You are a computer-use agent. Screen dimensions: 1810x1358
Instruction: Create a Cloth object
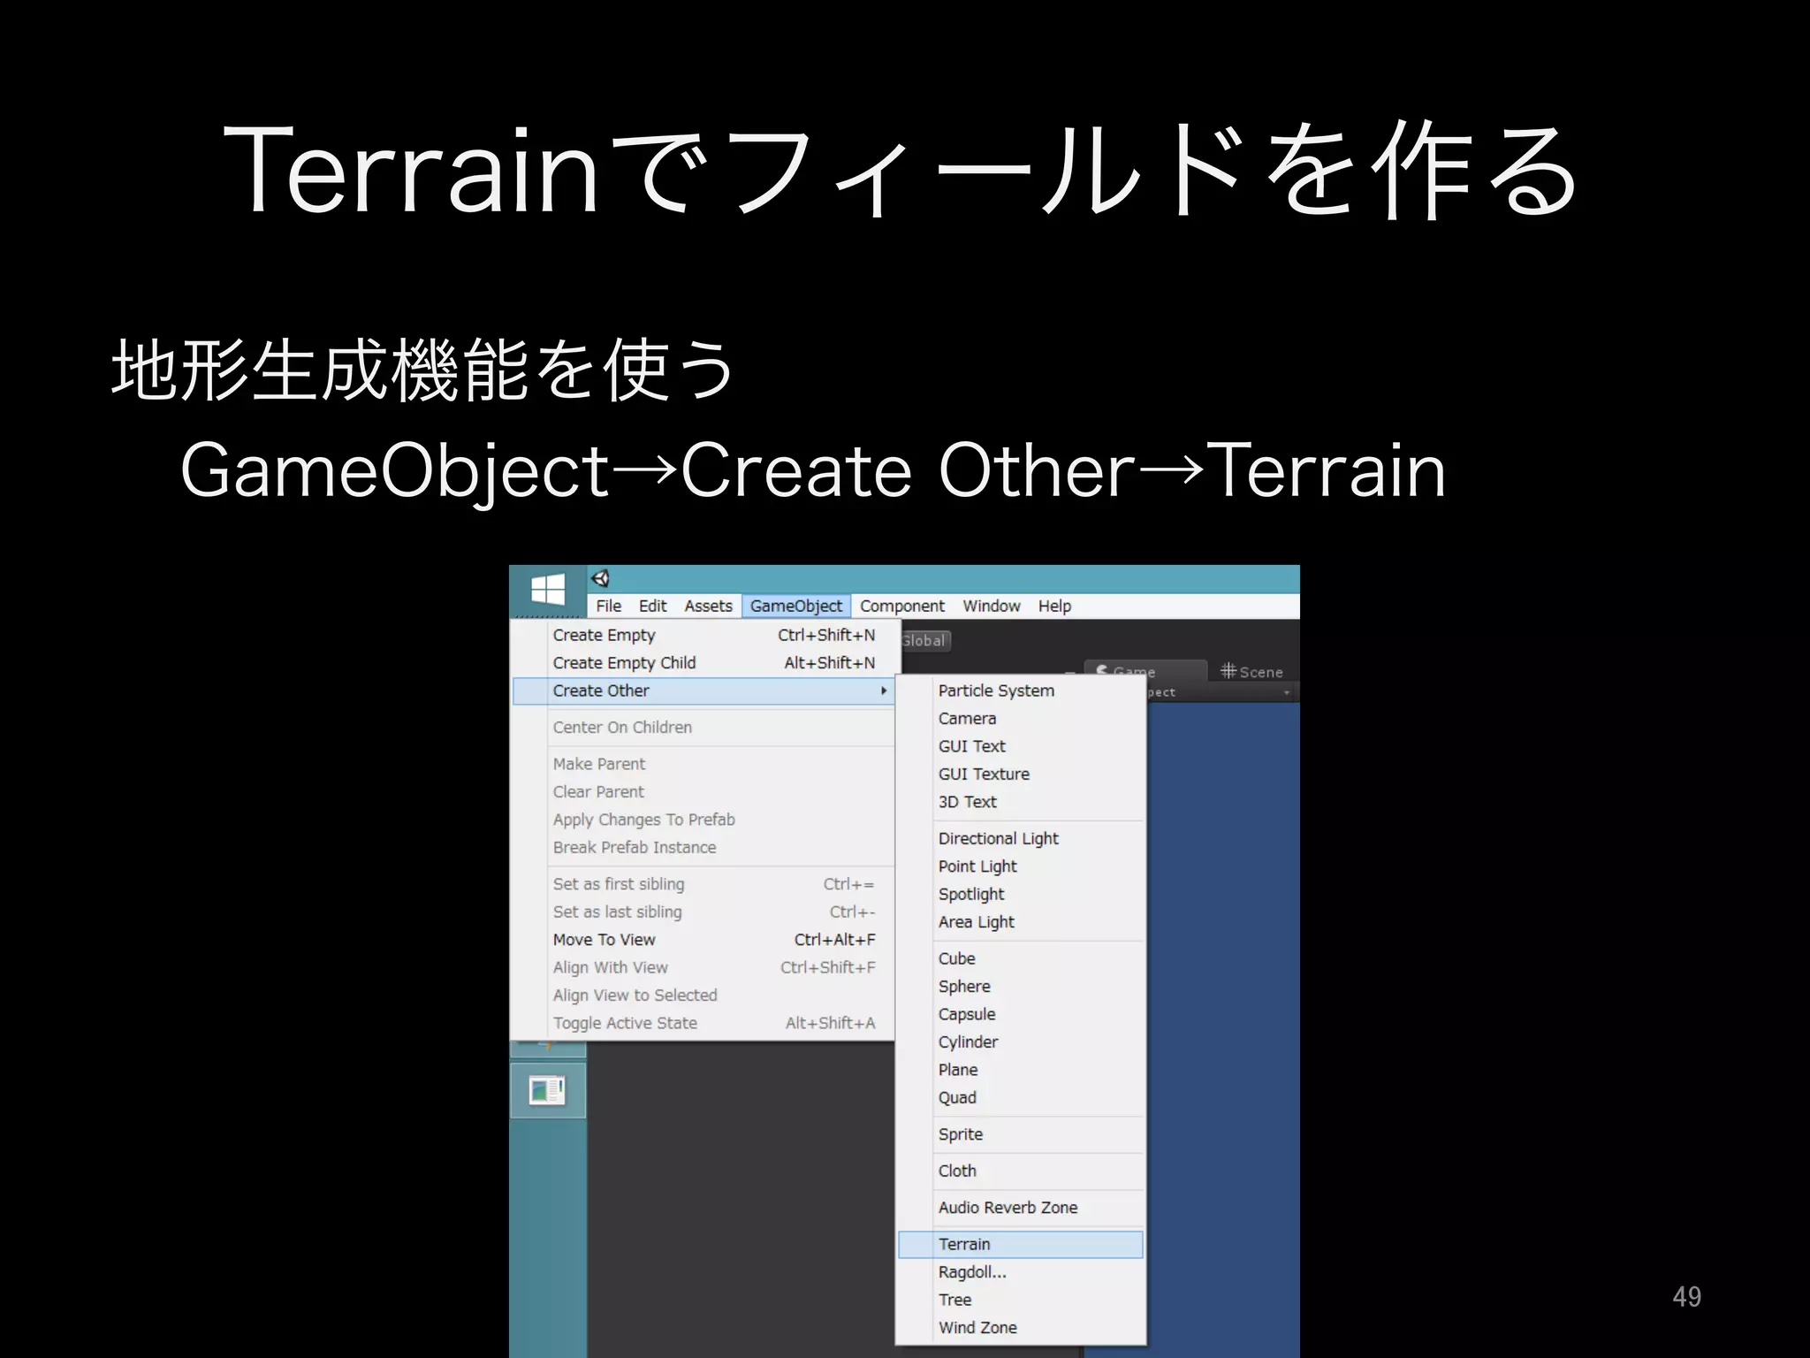(x=1021, y=1171)
